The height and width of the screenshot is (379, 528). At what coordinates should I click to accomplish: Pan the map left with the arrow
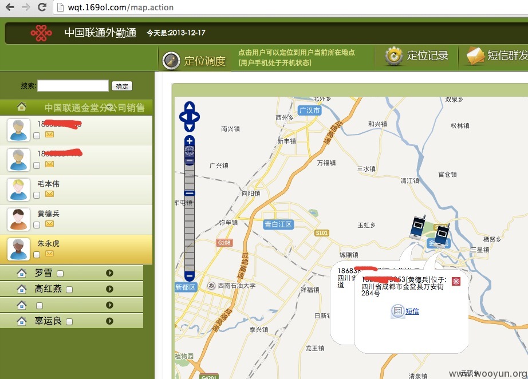click(x=183, y=117)
